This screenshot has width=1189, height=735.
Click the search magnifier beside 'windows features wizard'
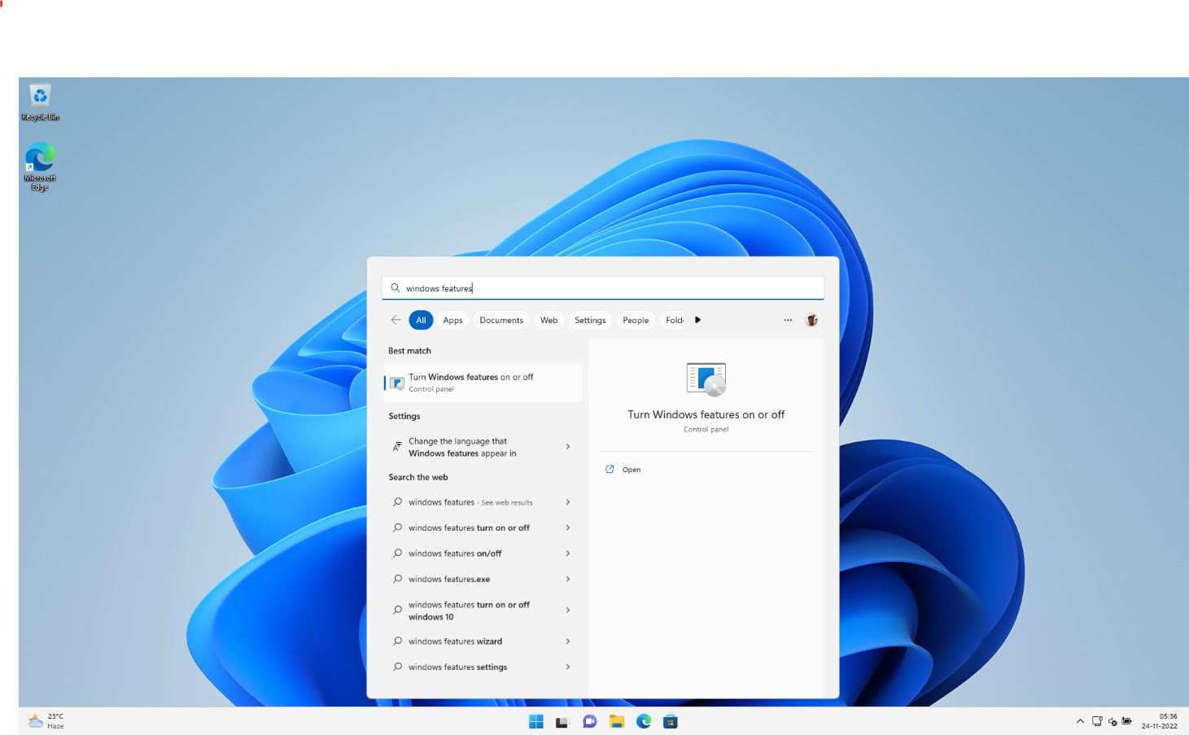(397, 641)
